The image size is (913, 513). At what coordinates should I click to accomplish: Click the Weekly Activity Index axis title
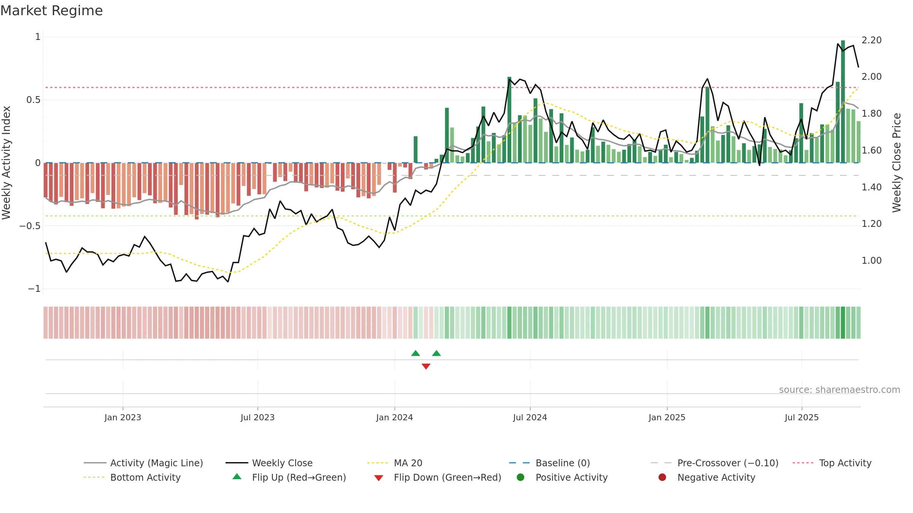pos(6,163)
